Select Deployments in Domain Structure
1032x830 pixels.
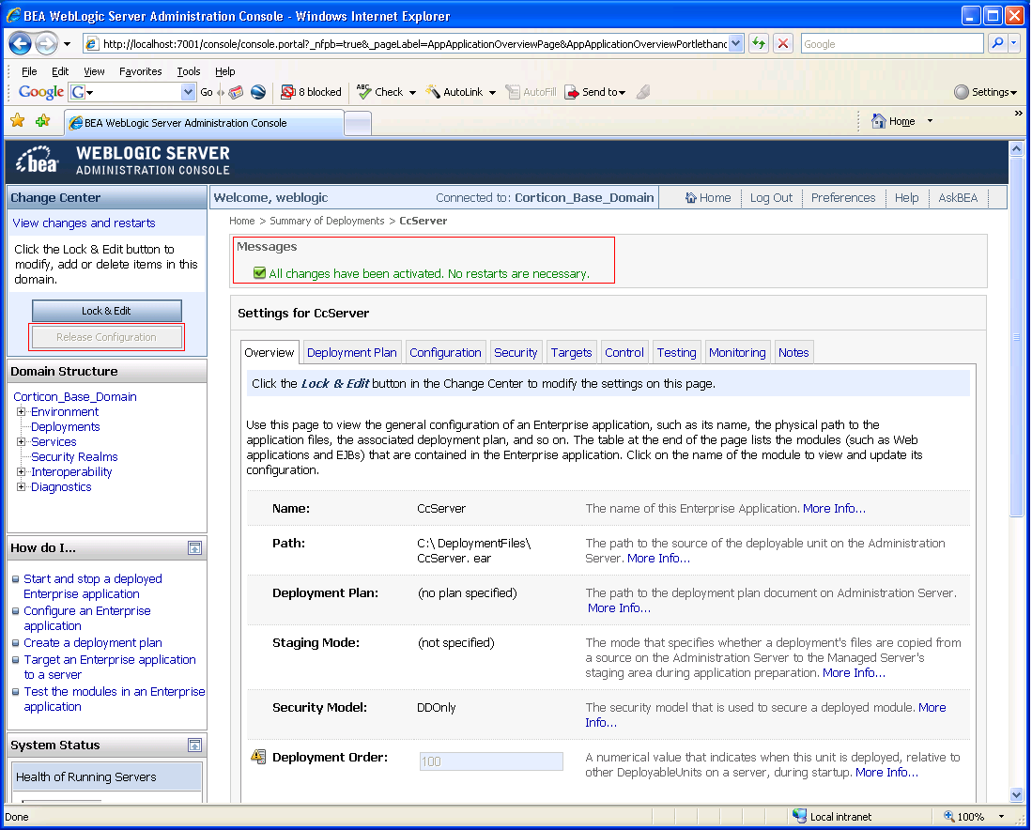tap(65, 426)
